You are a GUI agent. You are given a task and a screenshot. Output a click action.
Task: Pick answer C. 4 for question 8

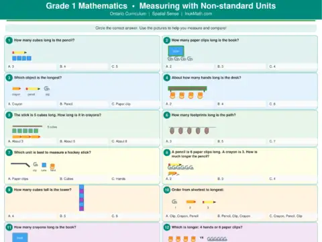[x=292, y=179]
